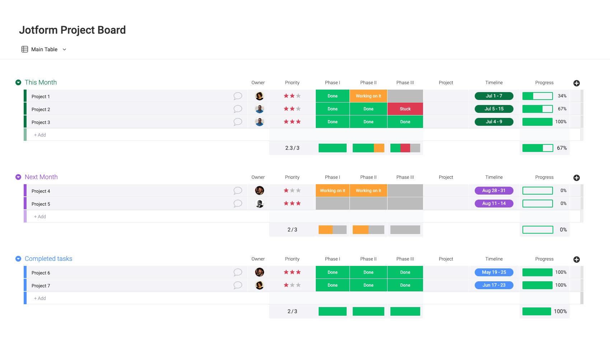Open the Stuck status cell for Project 2
The image size is (610, 344).
click(405, 109)
